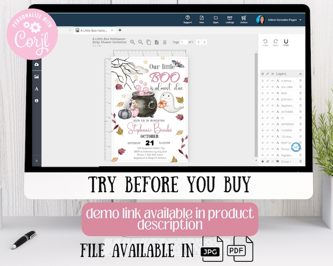Image resolution: width=333 pixels, height=266 pixels.
Task: Add a new page to the design
Action: tap(156, 42)
